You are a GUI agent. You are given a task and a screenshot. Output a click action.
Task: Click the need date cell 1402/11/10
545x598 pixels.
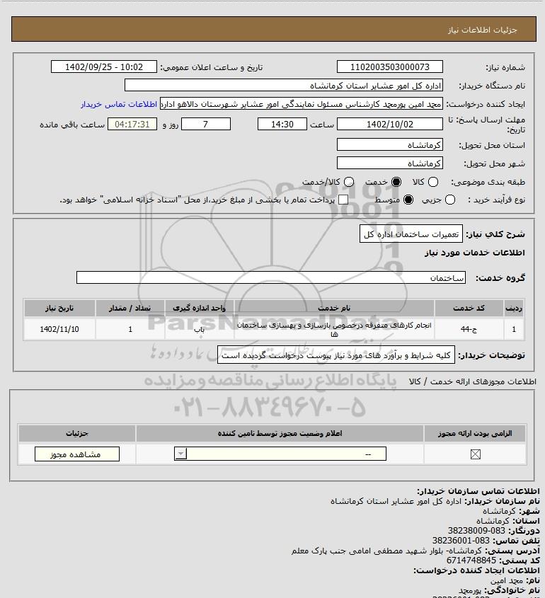pos(59,329)
